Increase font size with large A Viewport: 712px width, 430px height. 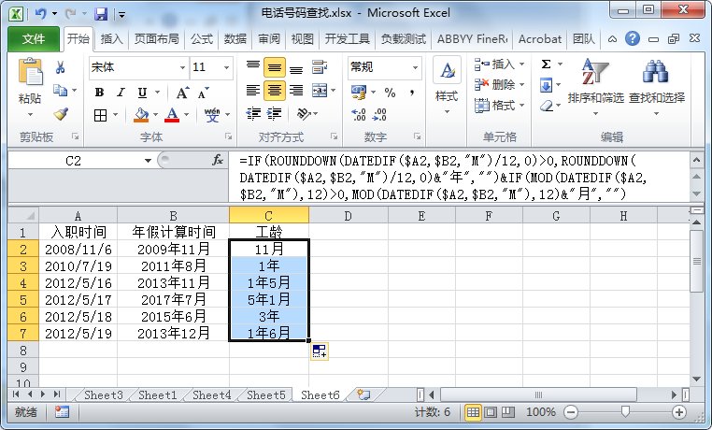(182, 93)
